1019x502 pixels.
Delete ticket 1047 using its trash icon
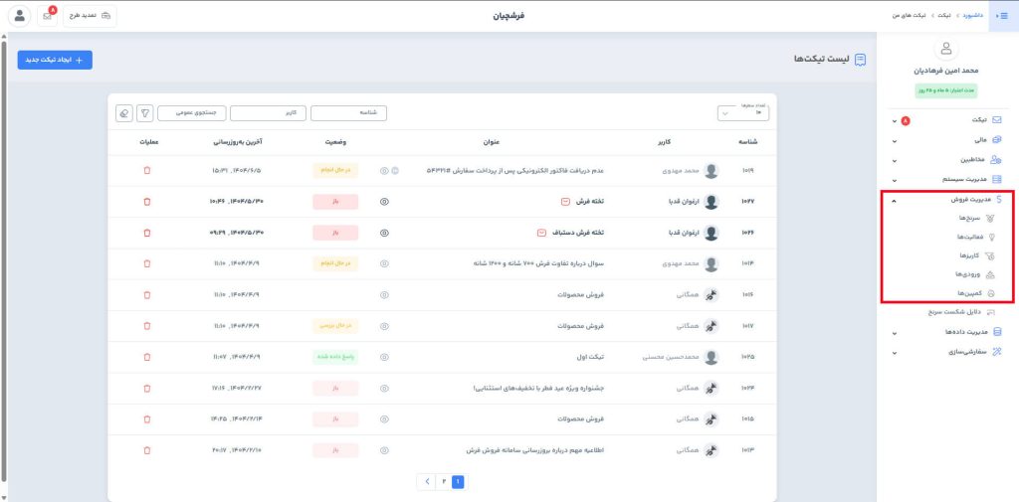(147, 202)
